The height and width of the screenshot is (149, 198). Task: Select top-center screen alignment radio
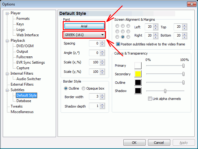tap(123, 26)
